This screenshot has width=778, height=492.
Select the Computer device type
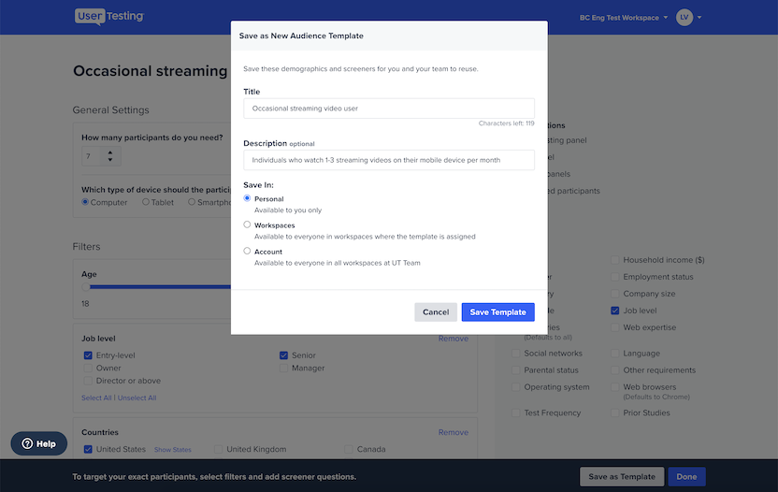tap(86, 202)
